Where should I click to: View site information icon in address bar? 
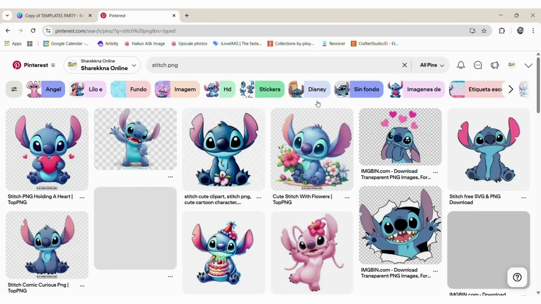tap(48, 30)
